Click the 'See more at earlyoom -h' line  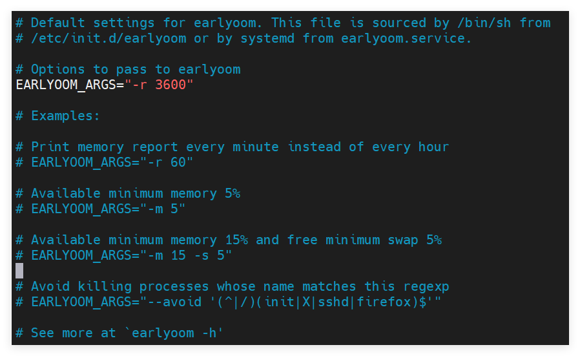click(x=119, y=333)
